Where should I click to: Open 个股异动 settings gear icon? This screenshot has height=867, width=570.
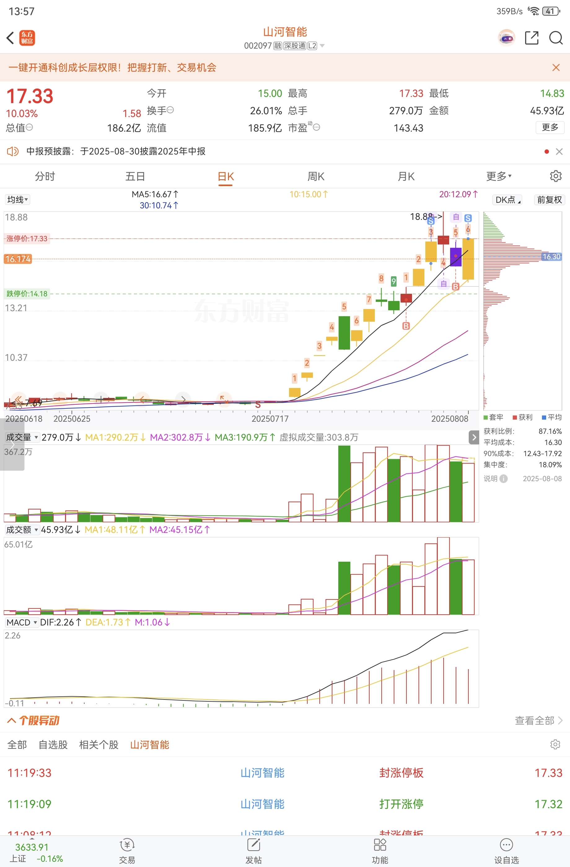pos(555,744)
